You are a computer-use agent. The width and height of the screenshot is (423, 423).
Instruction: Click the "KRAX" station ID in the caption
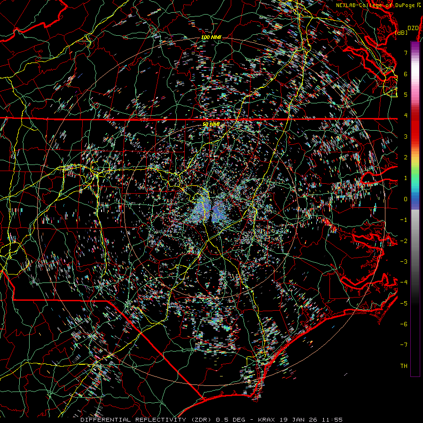click(266, 420)
